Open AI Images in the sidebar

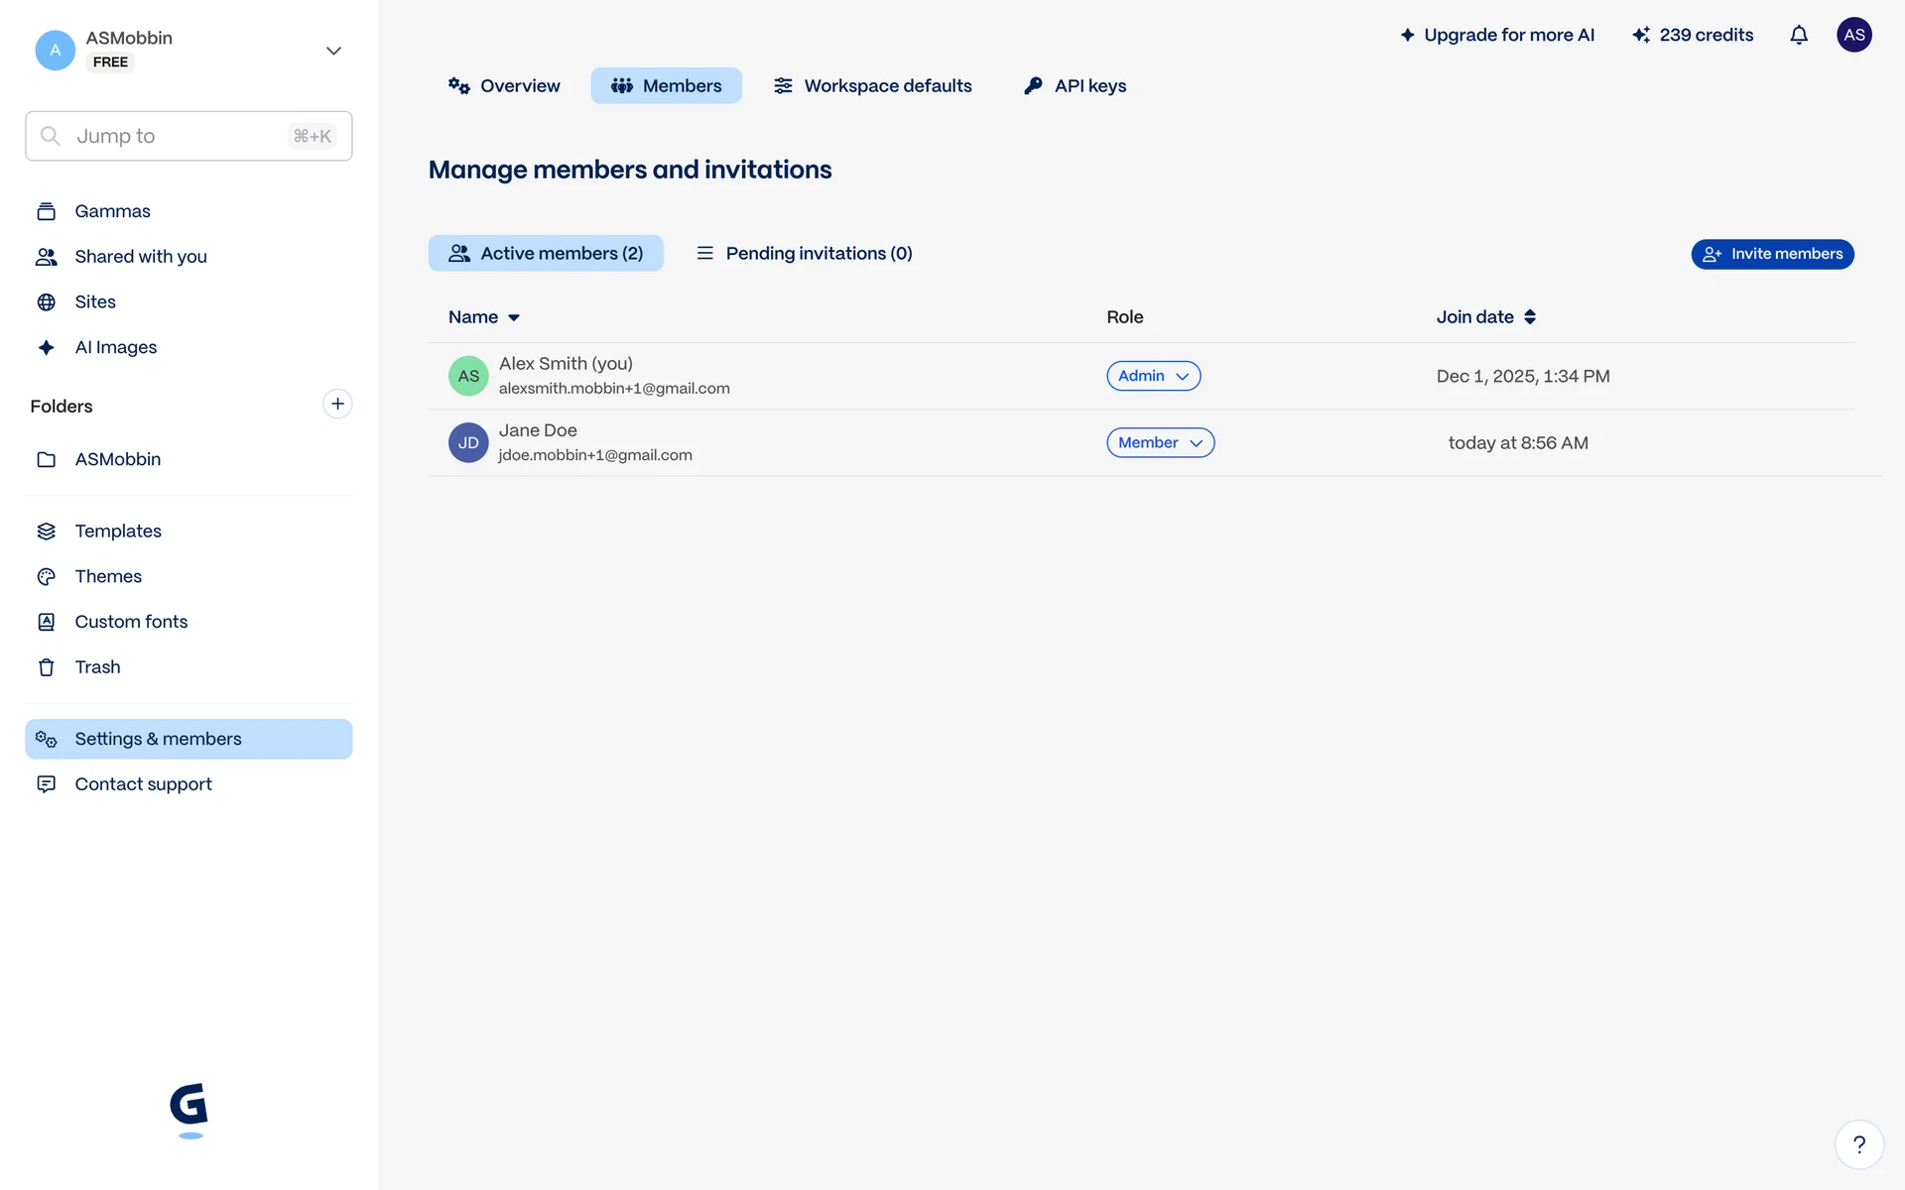[115, 347]
